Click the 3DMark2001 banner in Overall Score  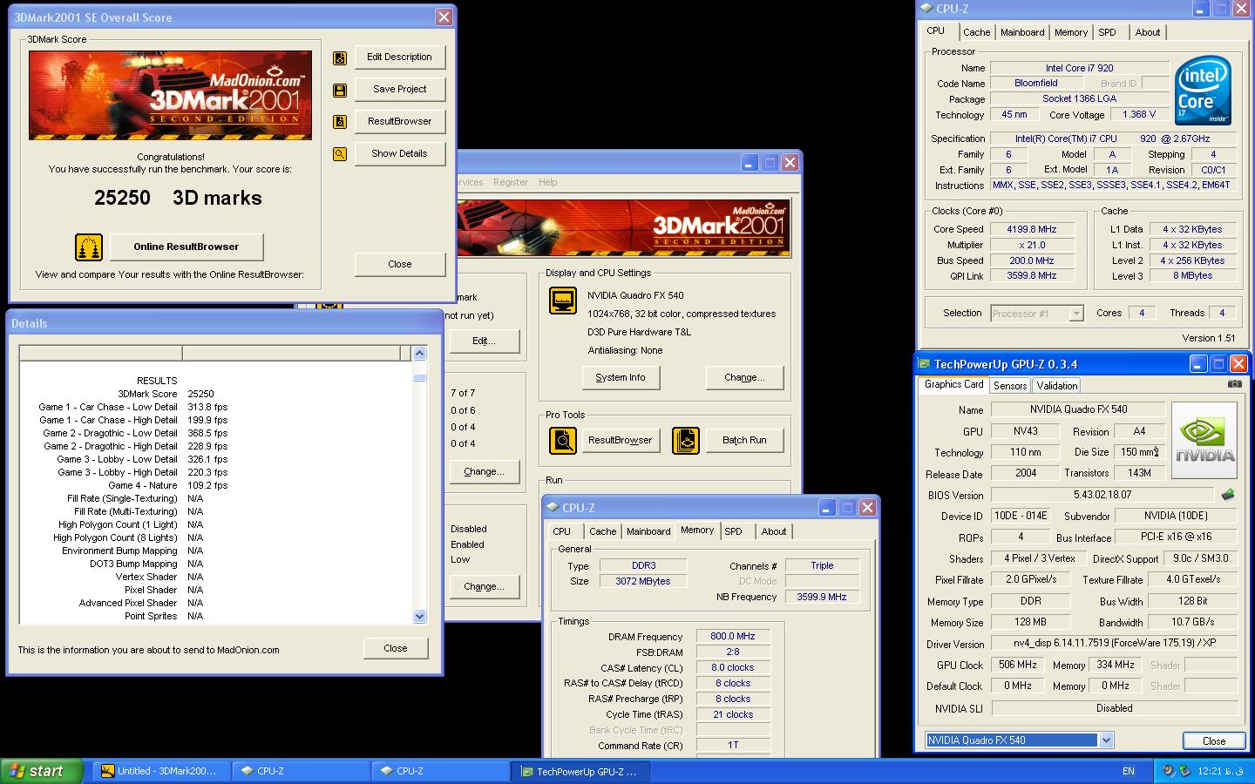(x=170, y=95)
